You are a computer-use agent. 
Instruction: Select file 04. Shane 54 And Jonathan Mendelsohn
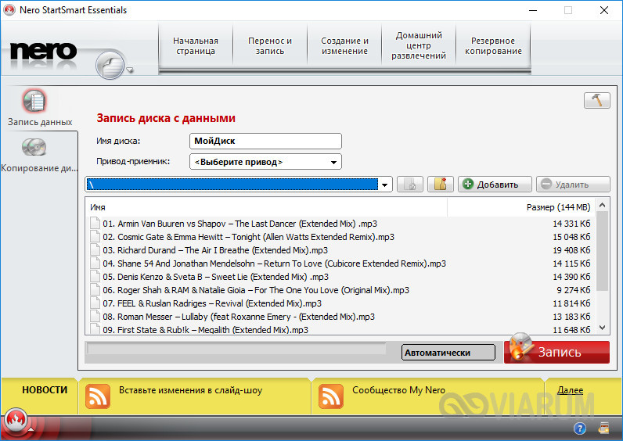(274, 264)
